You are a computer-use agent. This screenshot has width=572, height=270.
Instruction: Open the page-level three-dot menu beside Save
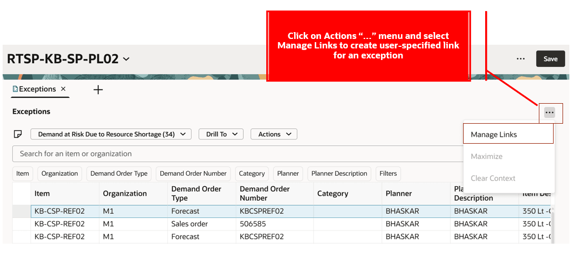(x=520, y=59)
